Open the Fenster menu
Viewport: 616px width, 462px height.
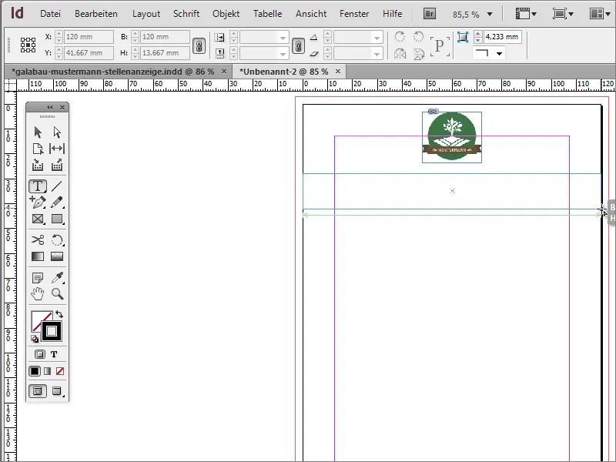354,13
